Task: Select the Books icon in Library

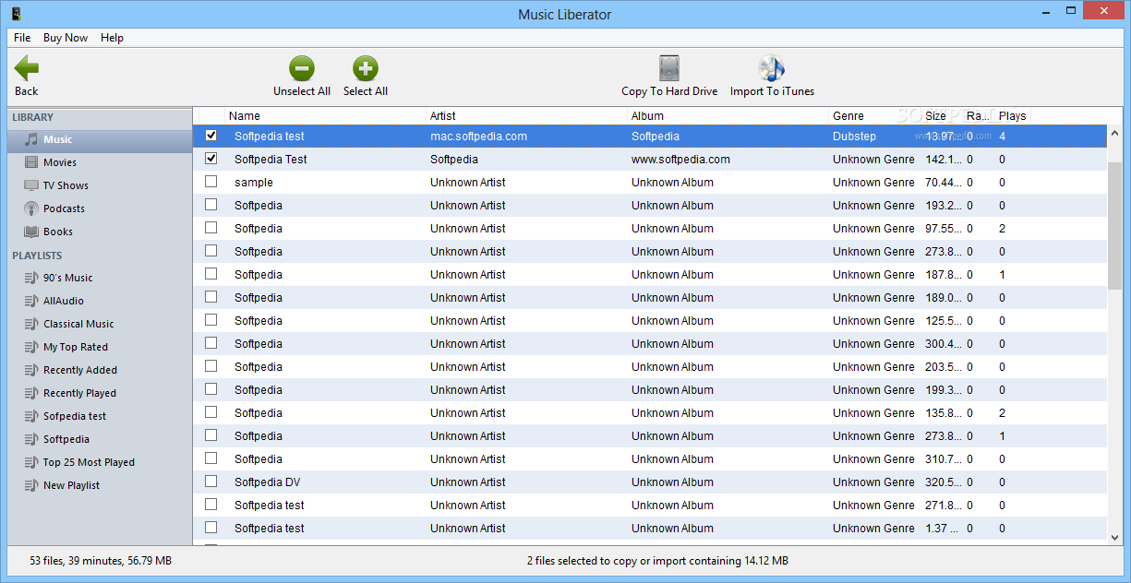Action: (x=31, y=232)
